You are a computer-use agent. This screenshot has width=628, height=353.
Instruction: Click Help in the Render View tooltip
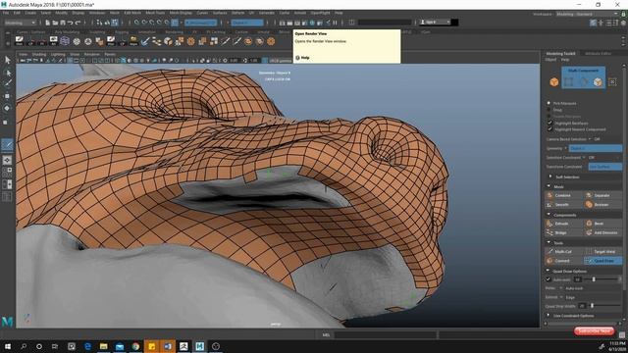pyautogui.click(x=305, y=58)
